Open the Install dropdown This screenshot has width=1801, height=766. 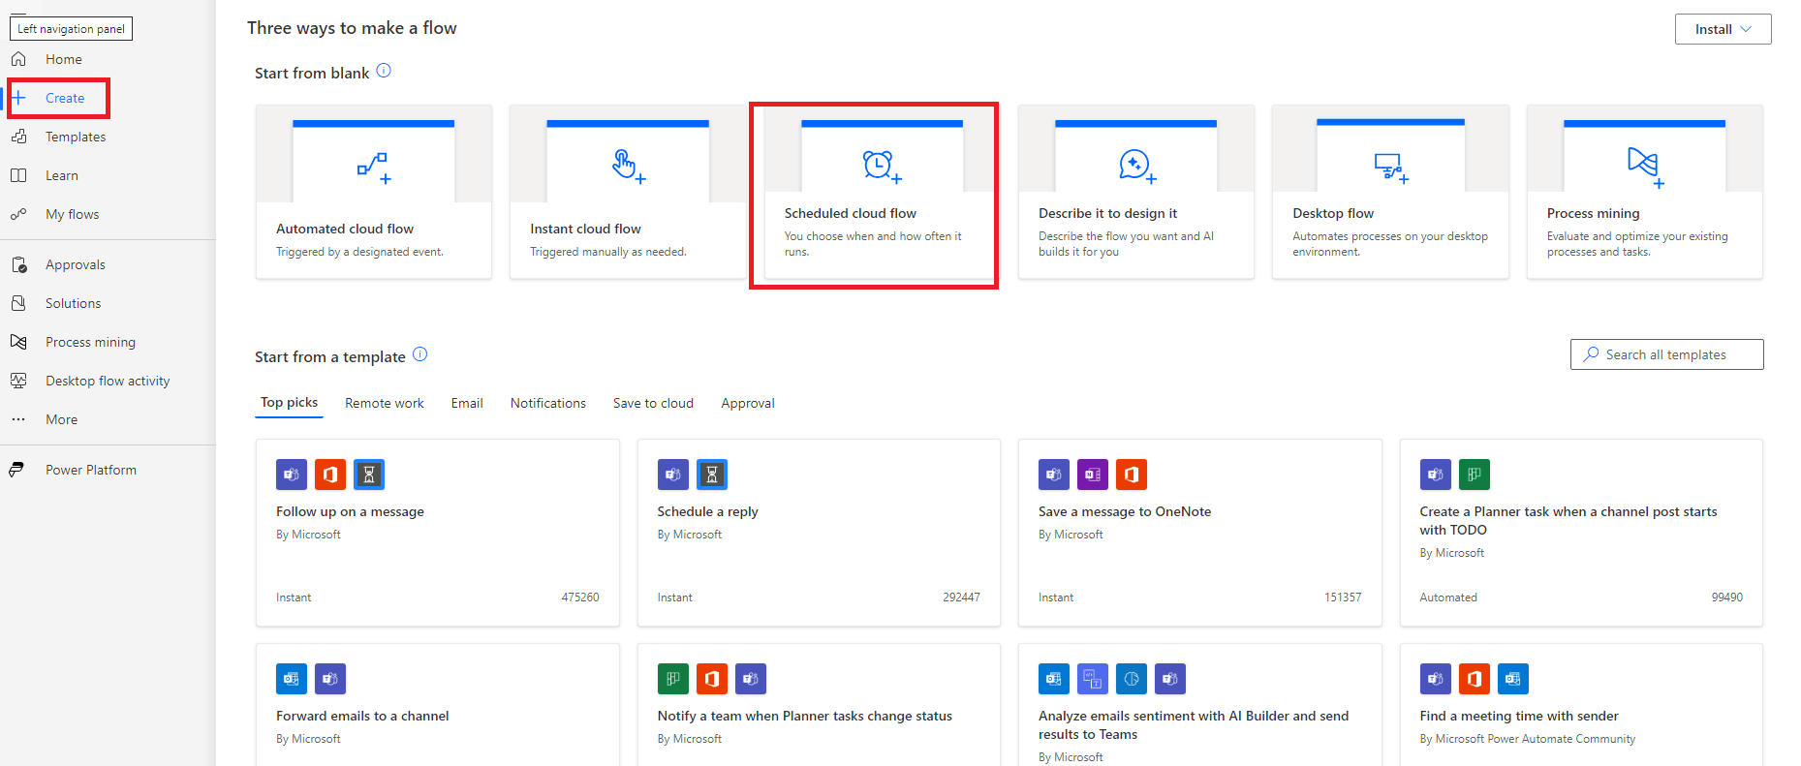[1723, 29]
